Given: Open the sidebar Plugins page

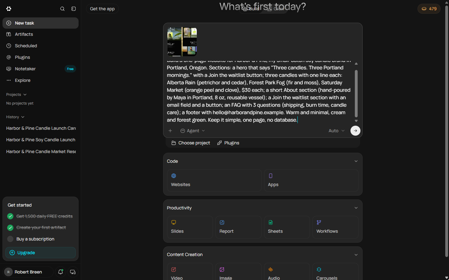Looking at the screenshot, I should pos(41,57).
